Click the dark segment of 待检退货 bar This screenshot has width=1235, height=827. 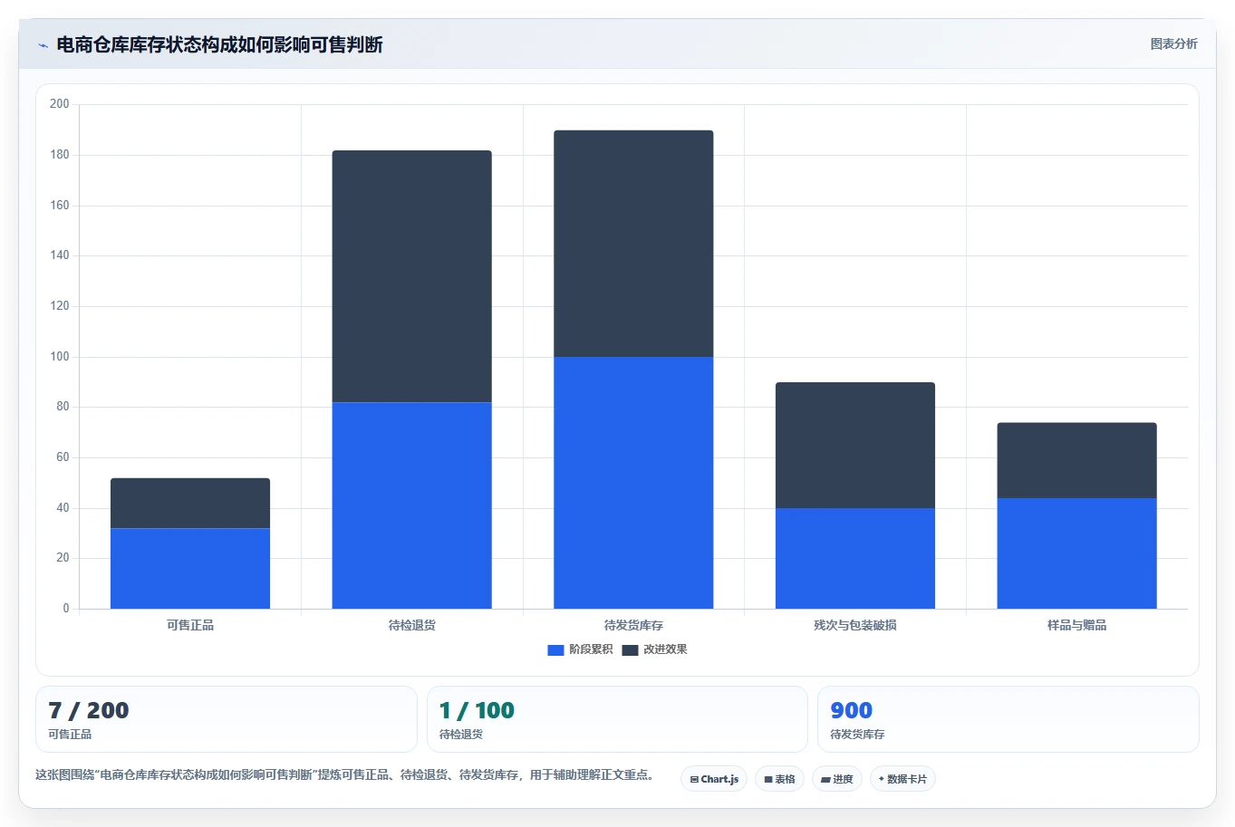click(412, 276)
